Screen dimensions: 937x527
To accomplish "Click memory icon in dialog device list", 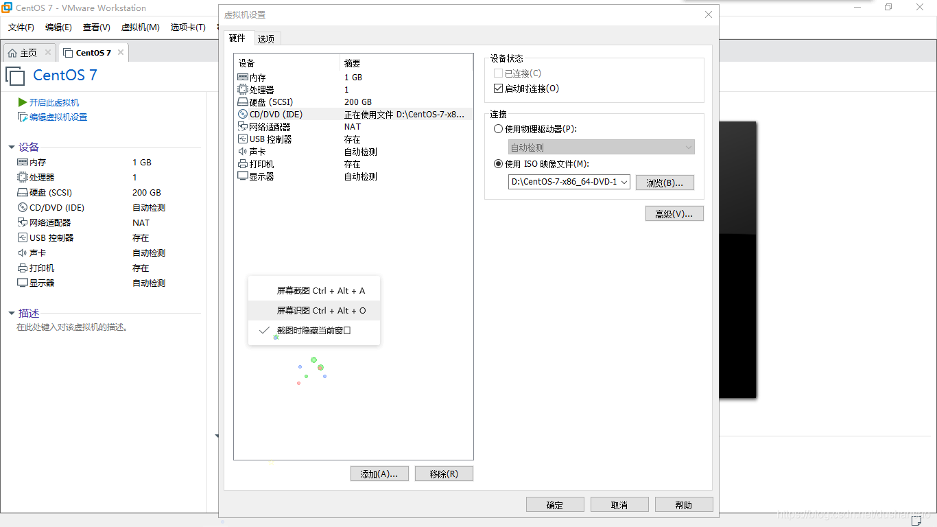I will pos(243,78).
